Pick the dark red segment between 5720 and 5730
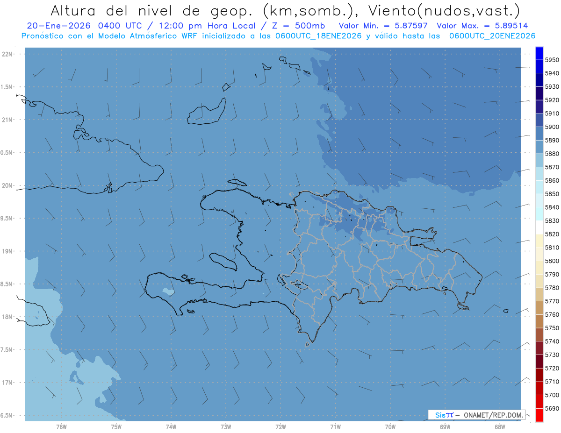Image resolution: width=561 pixels, height=433 pixels. [x=539, y=362]
